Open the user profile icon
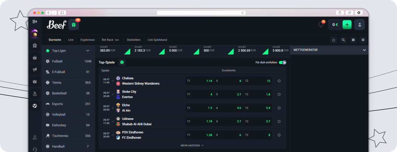The image size is (397, 152). click(x=359, y=25)
